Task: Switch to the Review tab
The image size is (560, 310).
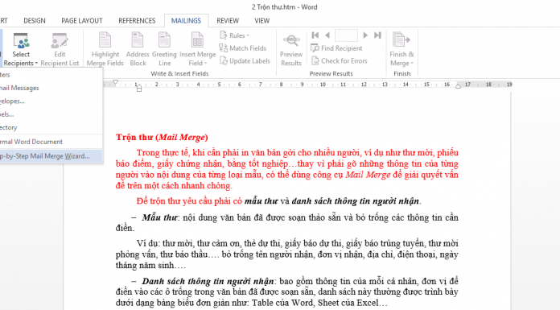Action: tap(228, 21)
